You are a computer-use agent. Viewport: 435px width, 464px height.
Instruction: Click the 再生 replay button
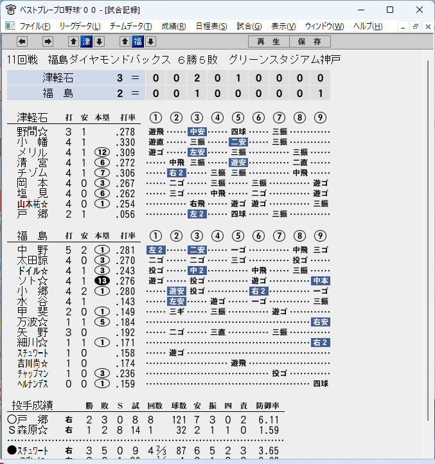[x=269, y=42]
